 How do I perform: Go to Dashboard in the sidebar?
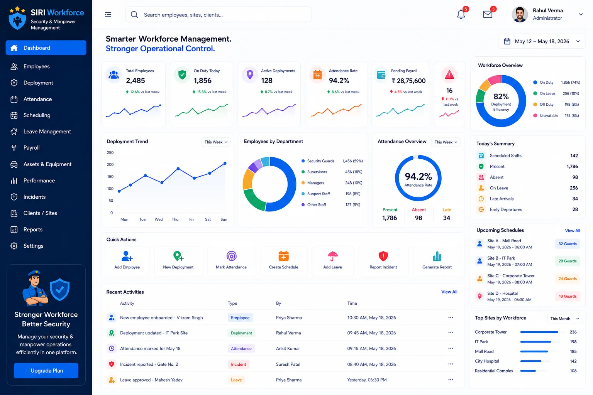click(x=46, y=48)
